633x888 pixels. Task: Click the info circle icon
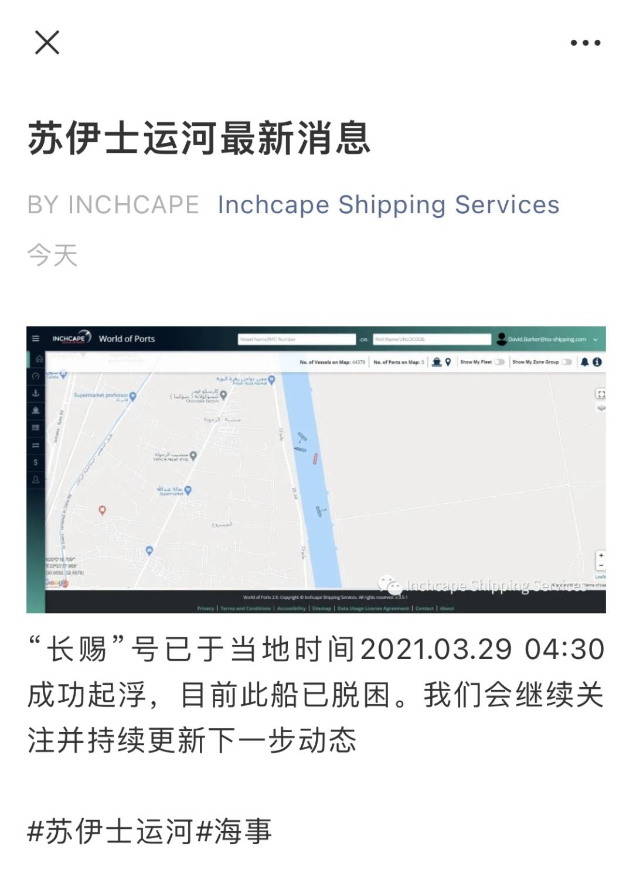pyautogui.click(x=597, y=362)
